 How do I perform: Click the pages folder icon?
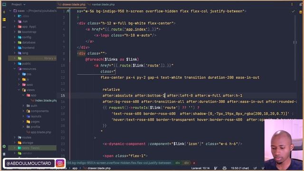[28, 122]
